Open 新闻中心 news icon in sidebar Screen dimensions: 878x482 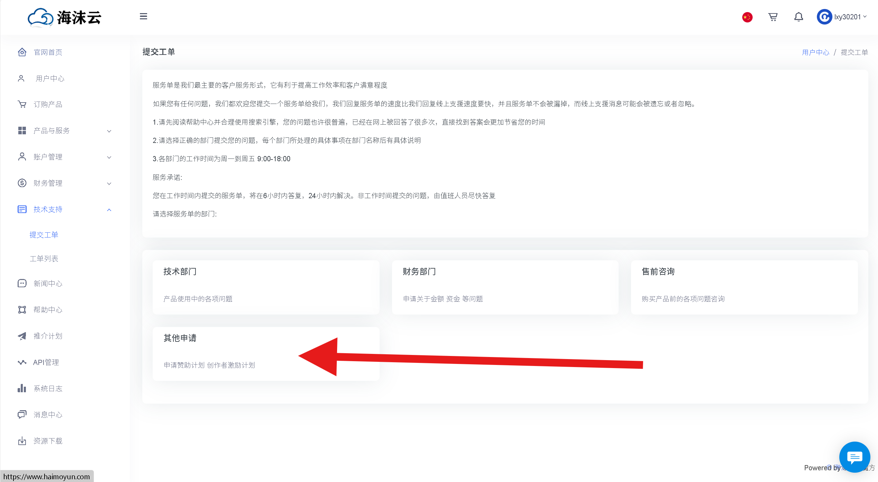tap(22, 283)
